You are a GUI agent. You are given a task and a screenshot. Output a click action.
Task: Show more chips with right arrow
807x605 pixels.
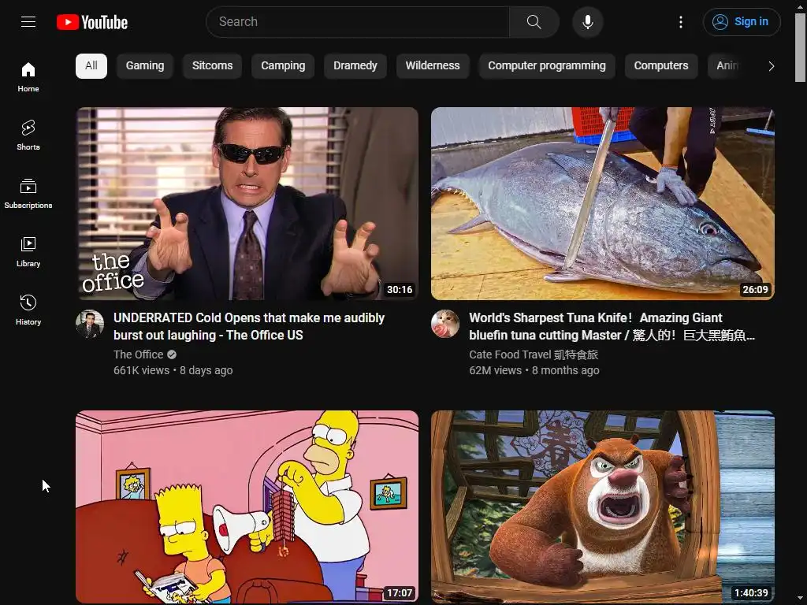point(771,66)
